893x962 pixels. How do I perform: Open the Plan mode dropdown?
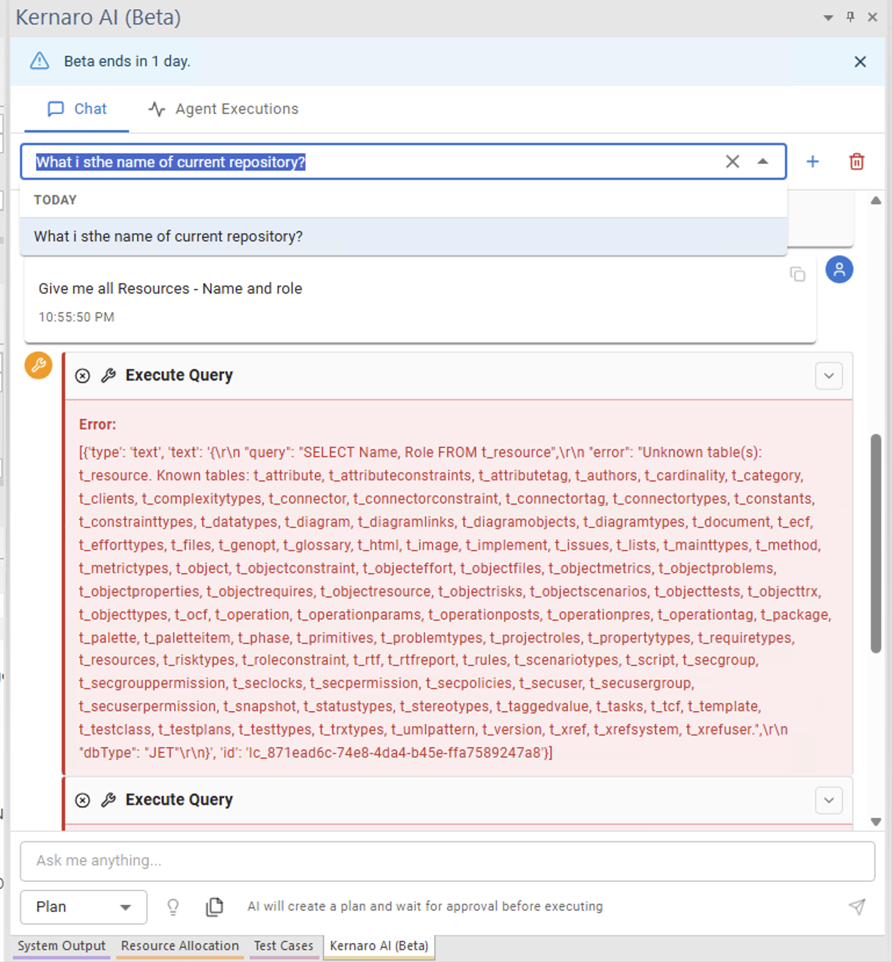pos(83,906)
